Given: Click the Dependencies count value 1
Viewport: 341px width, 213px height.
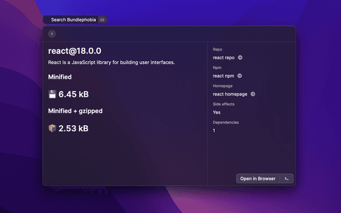Looking at the screenshot, I should (x=214, y=130).
